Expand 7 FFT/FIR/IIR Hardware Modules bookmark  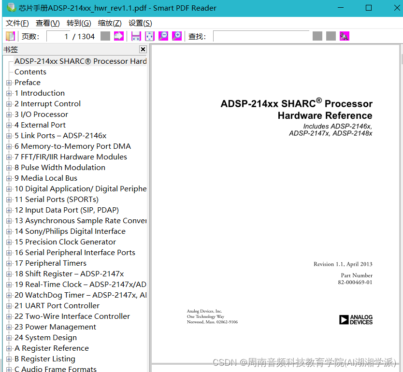click(9, 157)
